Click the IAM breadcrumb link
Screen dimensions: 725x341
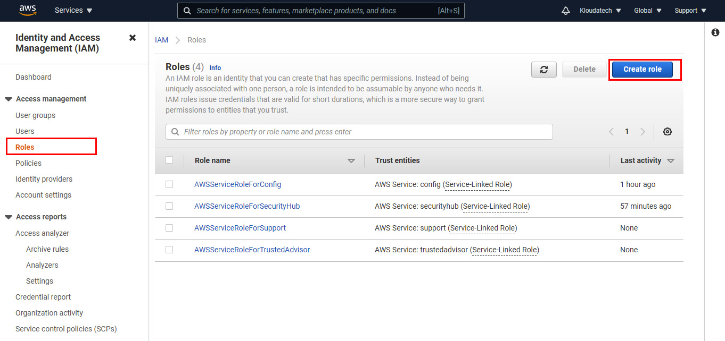161,40
